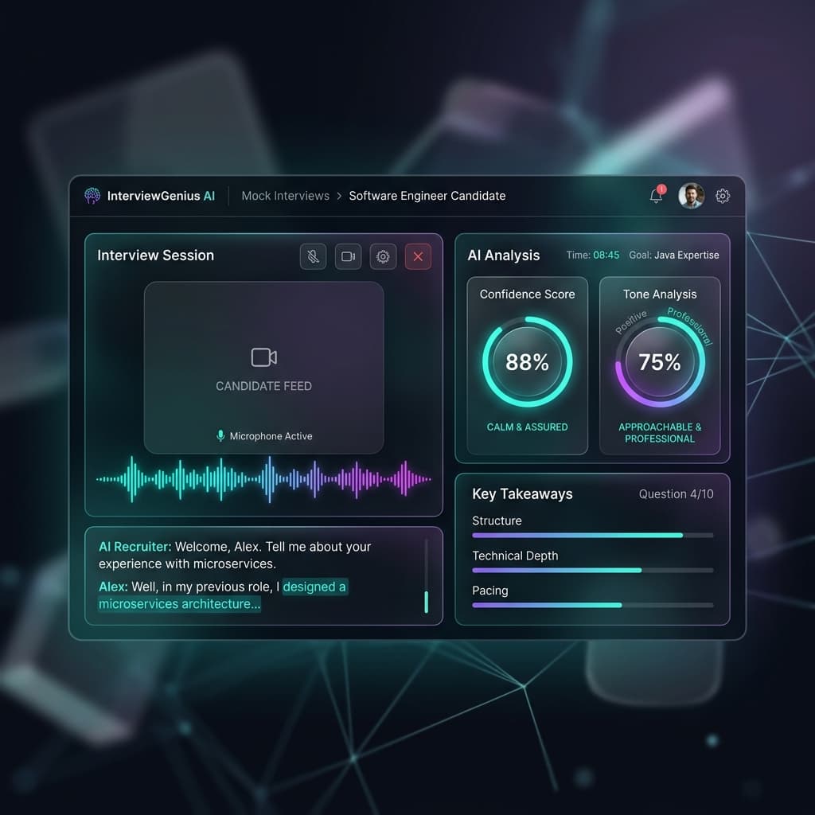Select Software Engineer Candidate breadcrumb
This screenshot has width=815, height=815.
point(427,196)
